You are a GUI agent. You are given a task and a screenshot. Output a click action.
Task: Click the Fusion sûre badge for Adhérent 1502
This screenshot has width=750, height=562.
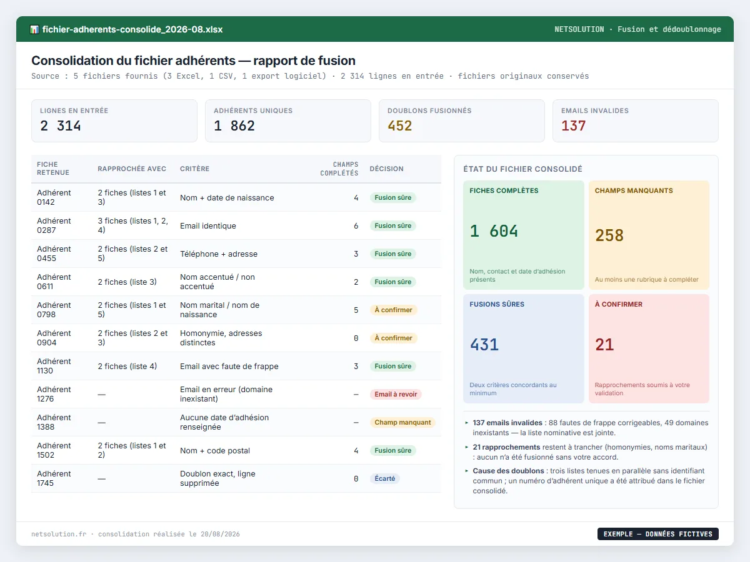click(x=392, y=450)
